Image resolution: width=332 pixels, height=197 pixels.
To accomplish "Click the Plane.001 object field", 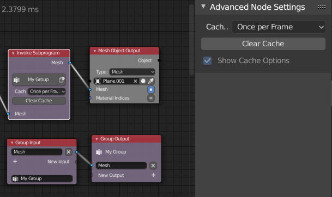I will [x=116, y=81].
